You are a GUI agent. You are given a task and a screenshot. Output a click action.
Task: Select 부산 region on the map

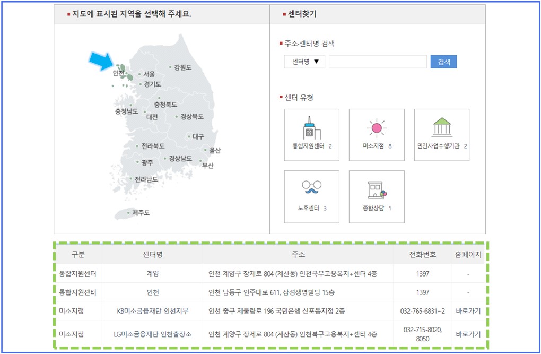(x=208, y=166)
